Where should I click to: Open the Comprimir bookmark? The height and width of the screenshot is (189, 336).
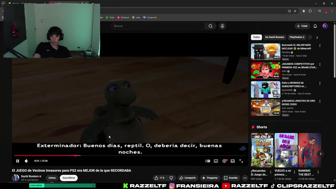pyautogui.click(x=150, y=18)
